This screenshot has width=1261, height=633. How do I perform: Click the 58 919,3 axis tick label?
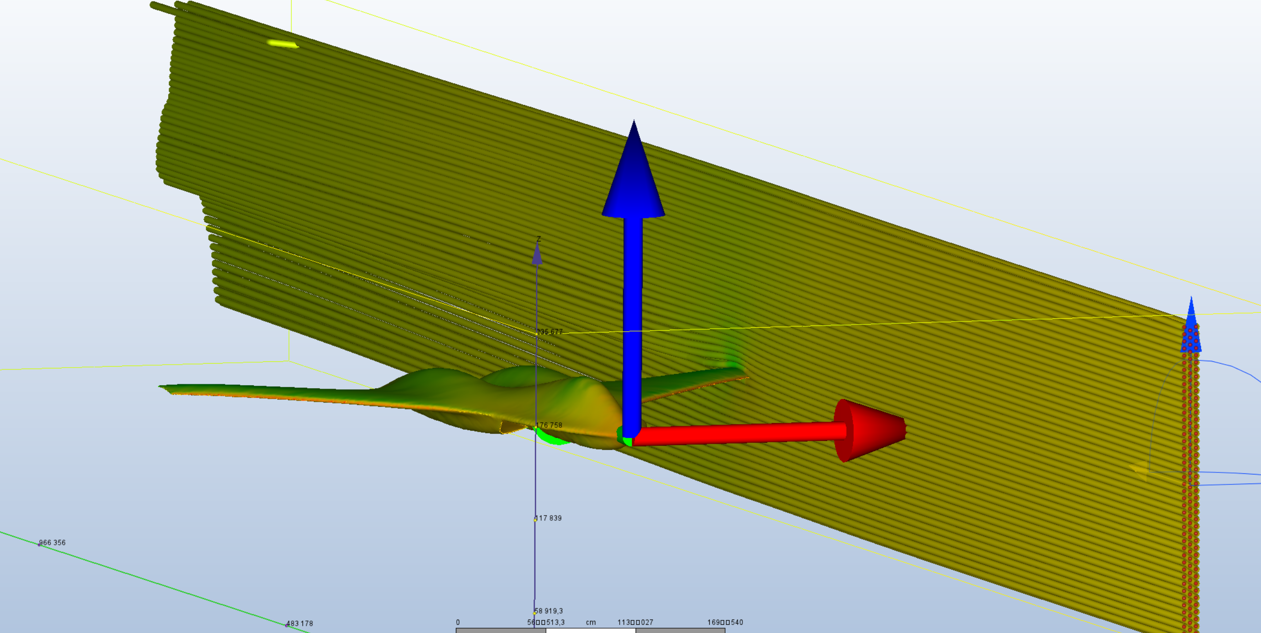(549, 610)
